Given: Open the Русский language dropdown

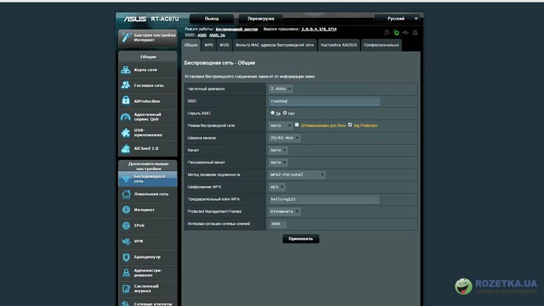Looking at the screenshot, I should [397, 18].
